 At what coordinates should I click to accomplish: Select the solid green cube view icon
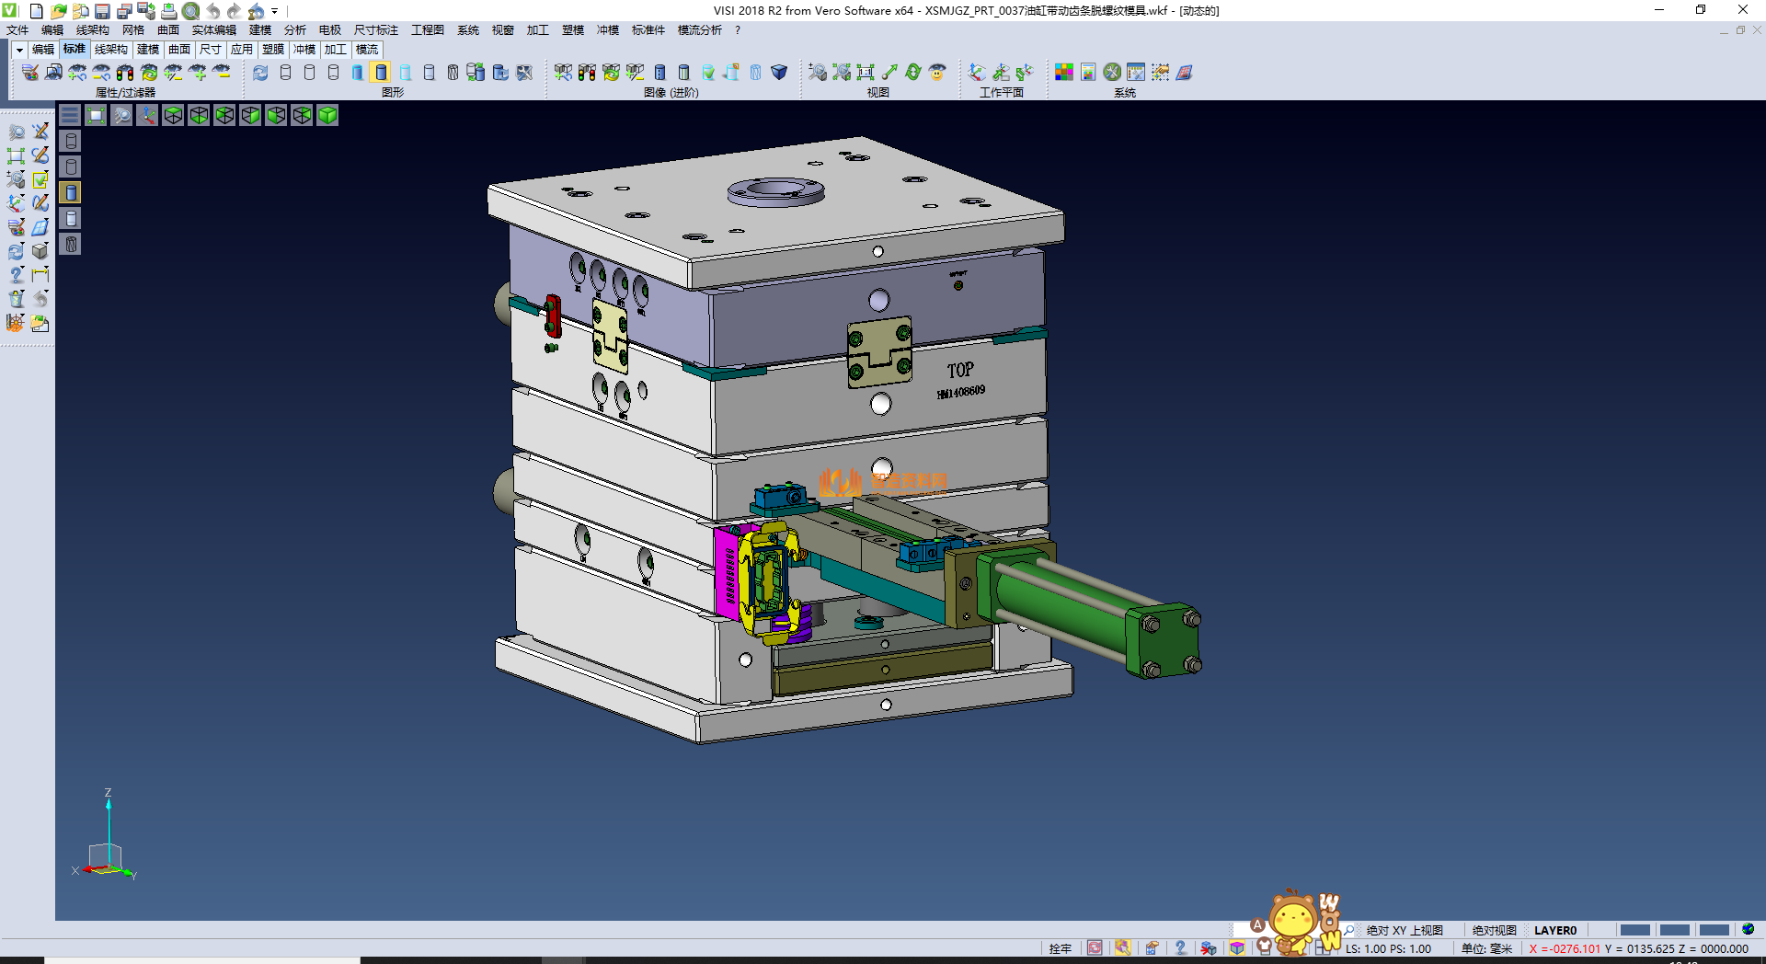pos(328,115)
